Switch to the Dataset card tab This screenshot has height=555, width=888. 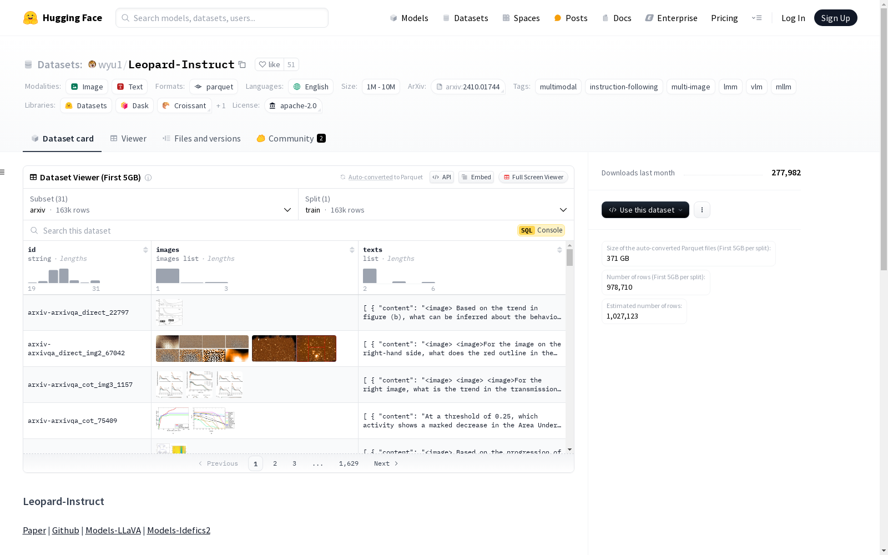[x=62, y=139]
